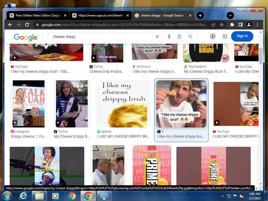Click the 'Drippy cheese' Instagram caption link
The width and height of the screenshot is (268, 201).
tap(28, 136)
